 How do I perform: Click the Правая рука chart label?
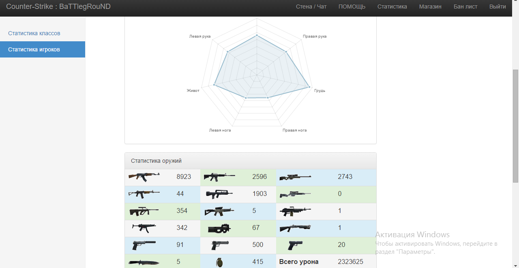[315, 36]
